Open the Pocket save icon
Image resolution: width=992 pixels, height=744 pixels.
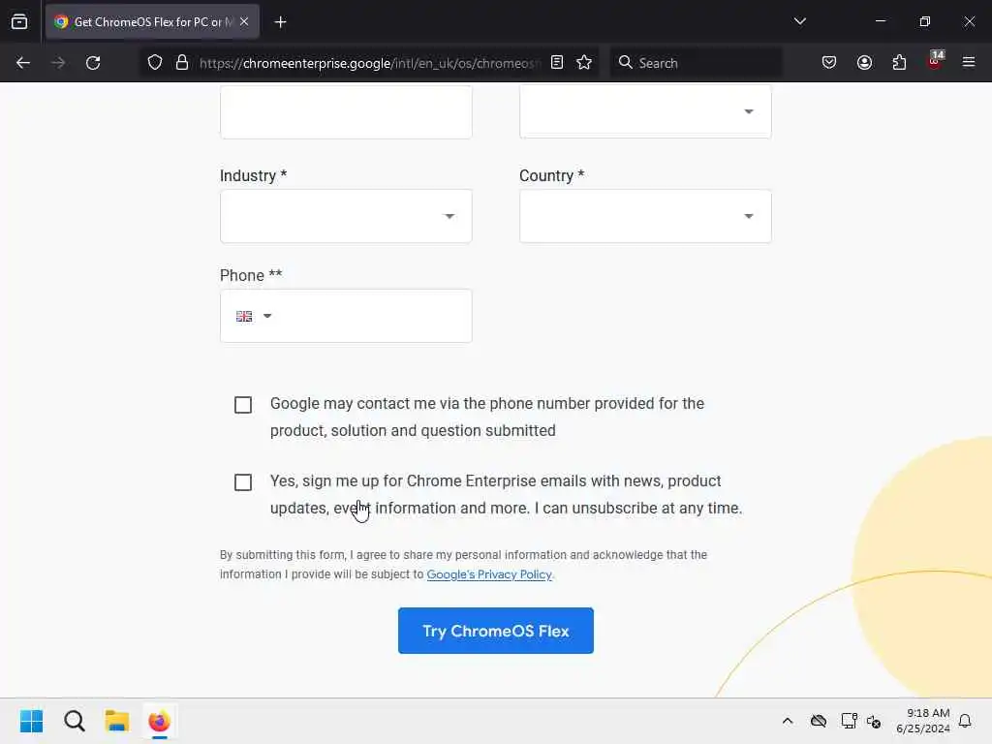[829, 62]
